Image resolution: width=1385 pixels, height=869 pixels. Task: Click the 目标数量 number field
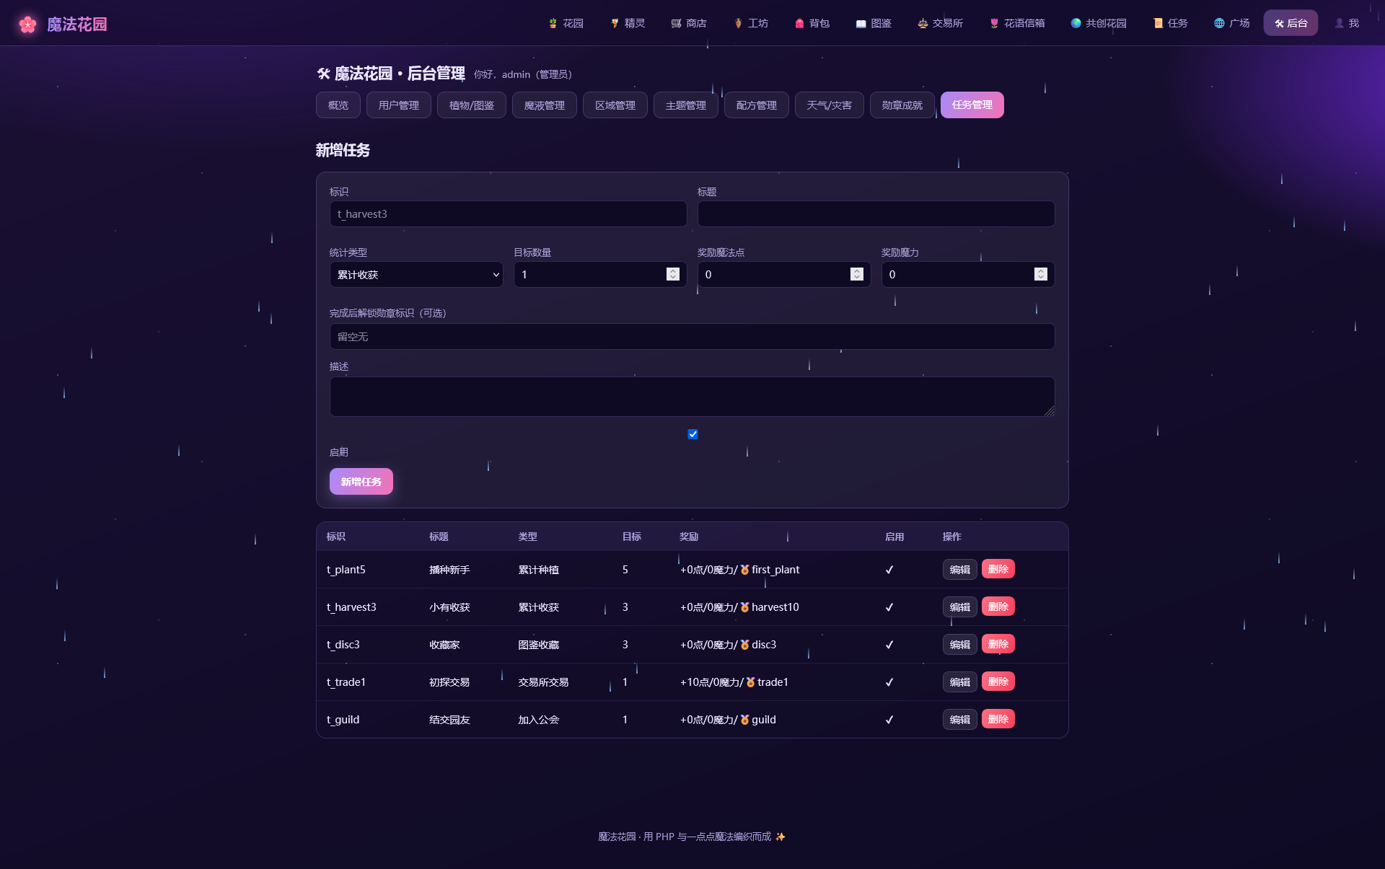(x=600, y=275)
